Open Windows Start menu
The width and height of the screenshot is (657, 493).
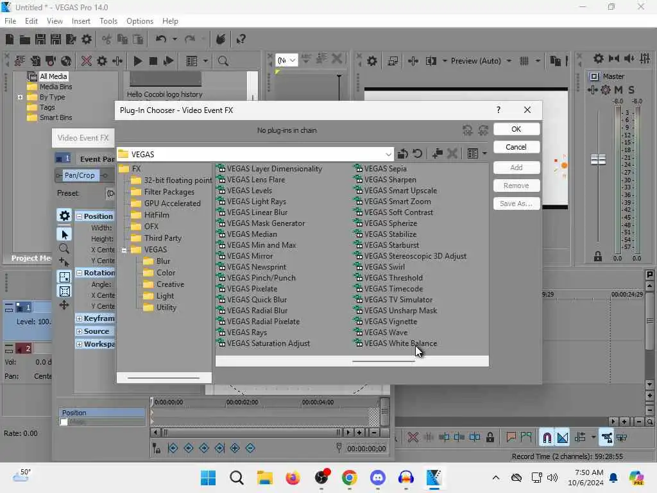209,478
